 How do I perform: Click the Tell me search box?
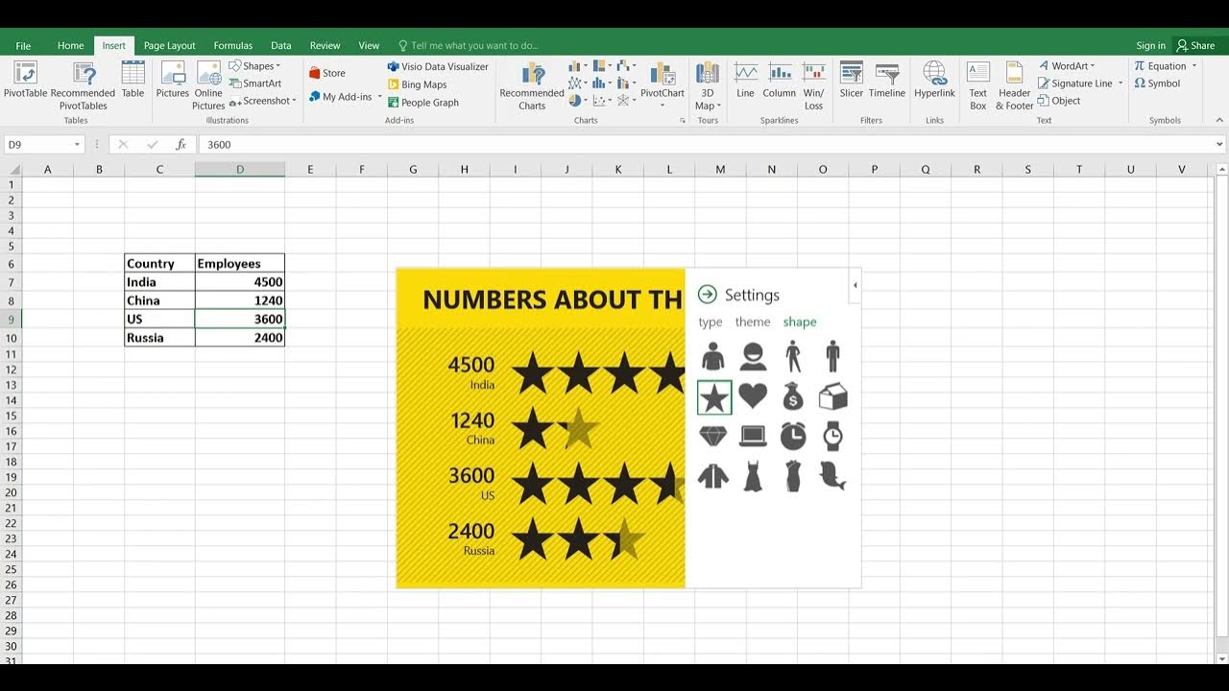(x=474, y=45)
